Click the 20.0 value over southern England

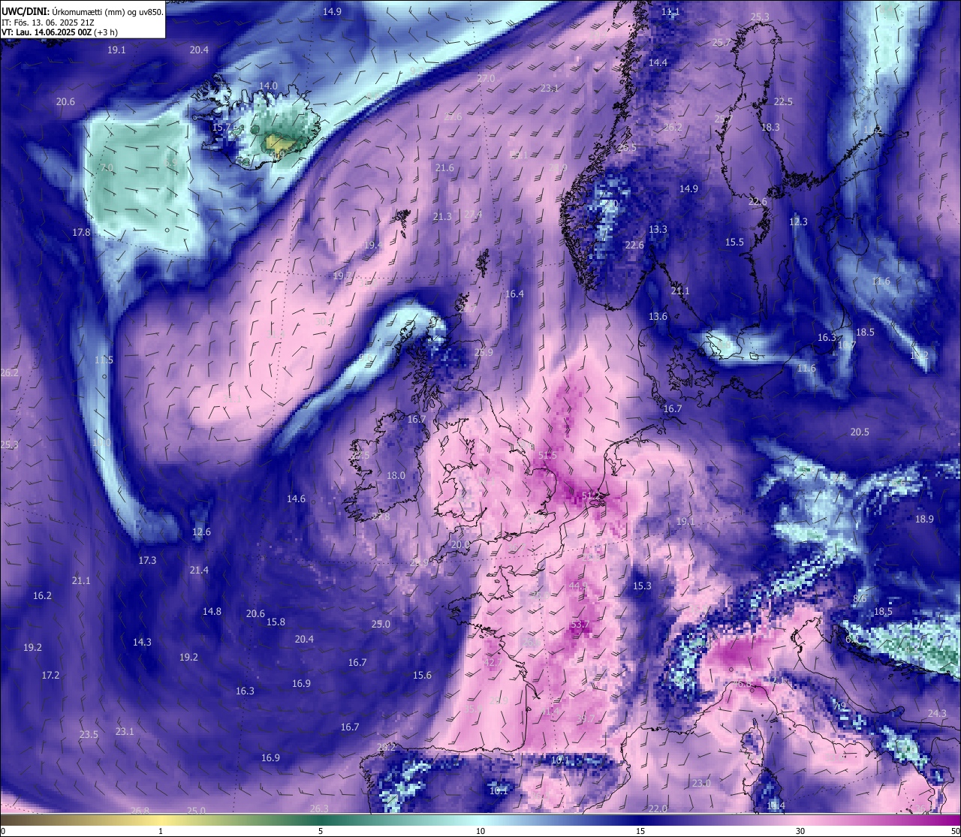[x=459, y=545]
